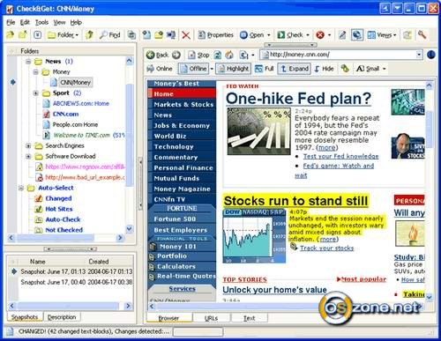The width and height of the screenshot is (441, 341).
Task: Click the copy pages icon after Find
Action: point(131,35)
